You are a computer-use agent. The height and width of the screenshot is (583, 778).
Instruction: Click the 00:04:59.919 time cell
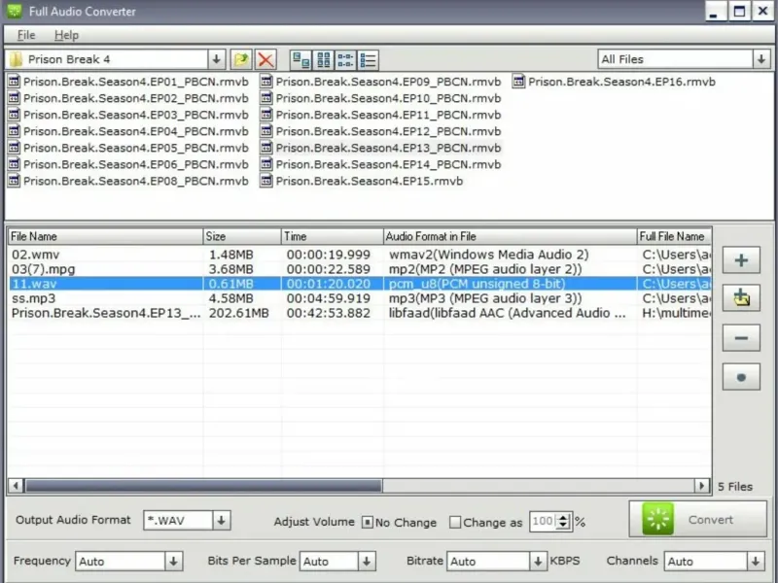(x=328, y=298)
